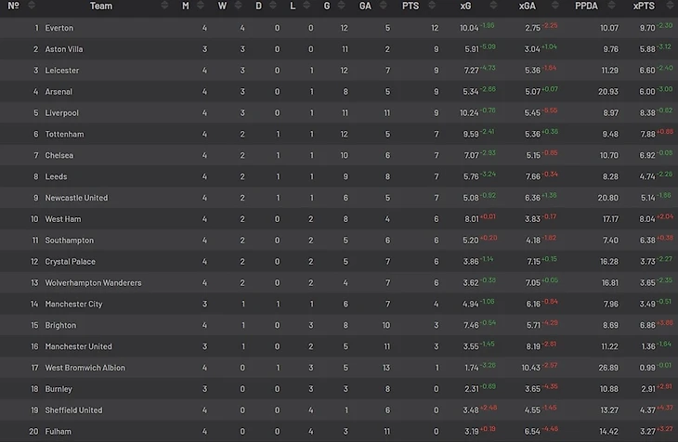Sort table by Team column header
This screenshot has width=678, height=442.
click(x=101, y=6)
